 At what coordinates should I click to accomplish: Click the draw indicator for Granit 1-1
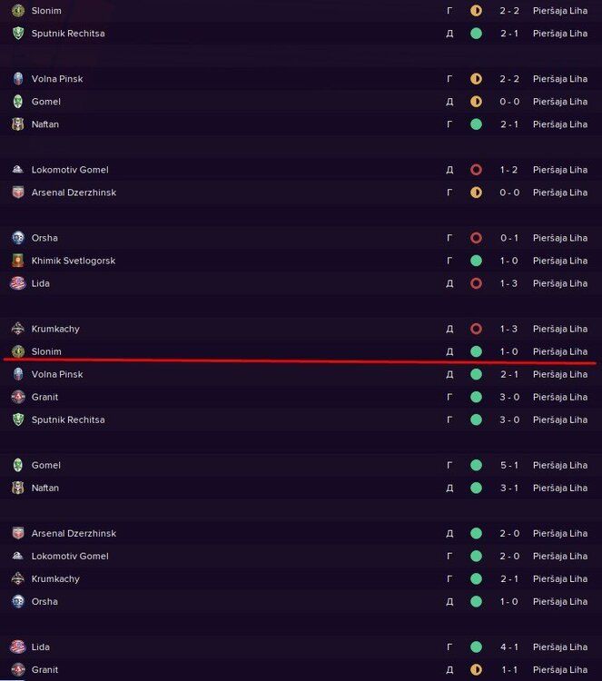coord(476,669)
